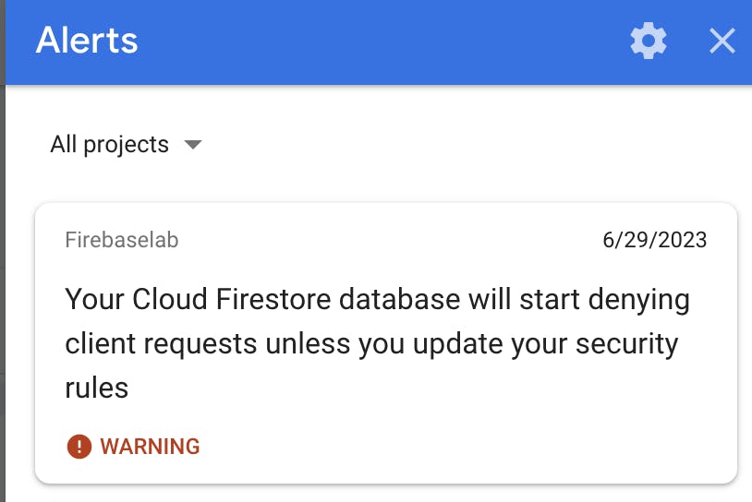Screen dimensions: 752x502
Task: Open the Cloud Firestore security rules alert
Action: tap(386, 343)
